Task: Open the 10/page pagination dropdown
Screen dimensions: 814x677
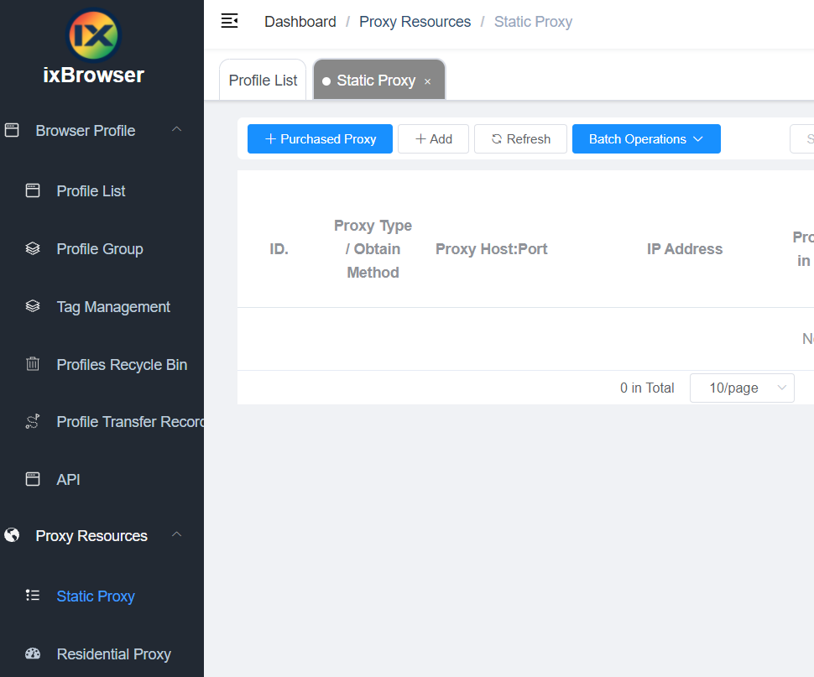Action: click(x=742, y=388)
